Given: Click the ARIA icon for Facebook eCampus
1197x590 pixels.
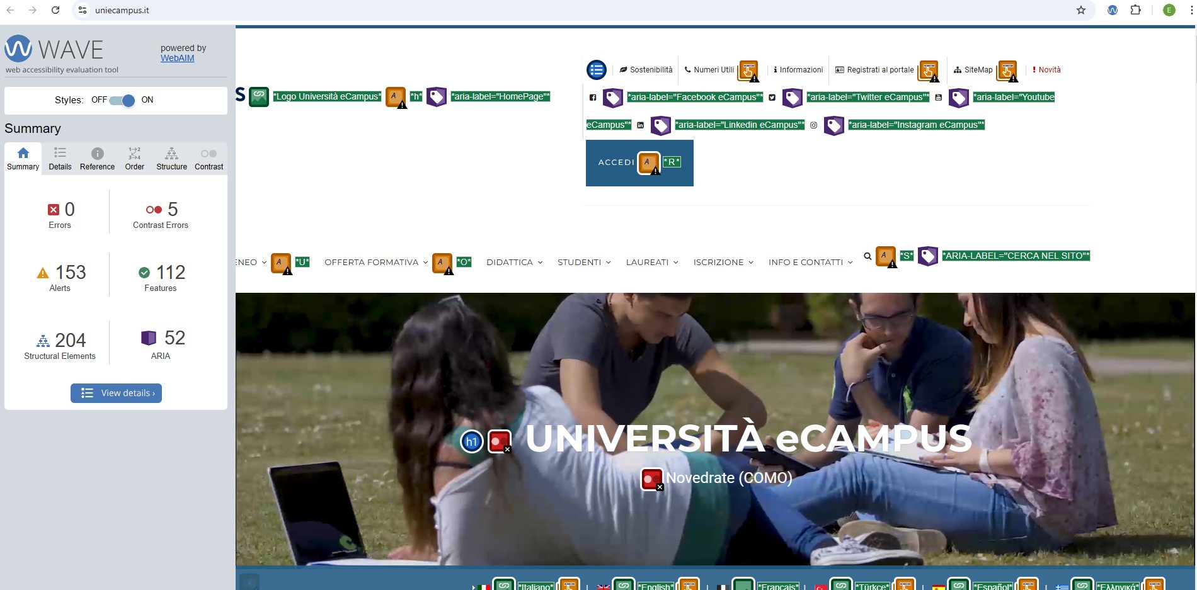Looking at the screenshot, I should (613, 98).
